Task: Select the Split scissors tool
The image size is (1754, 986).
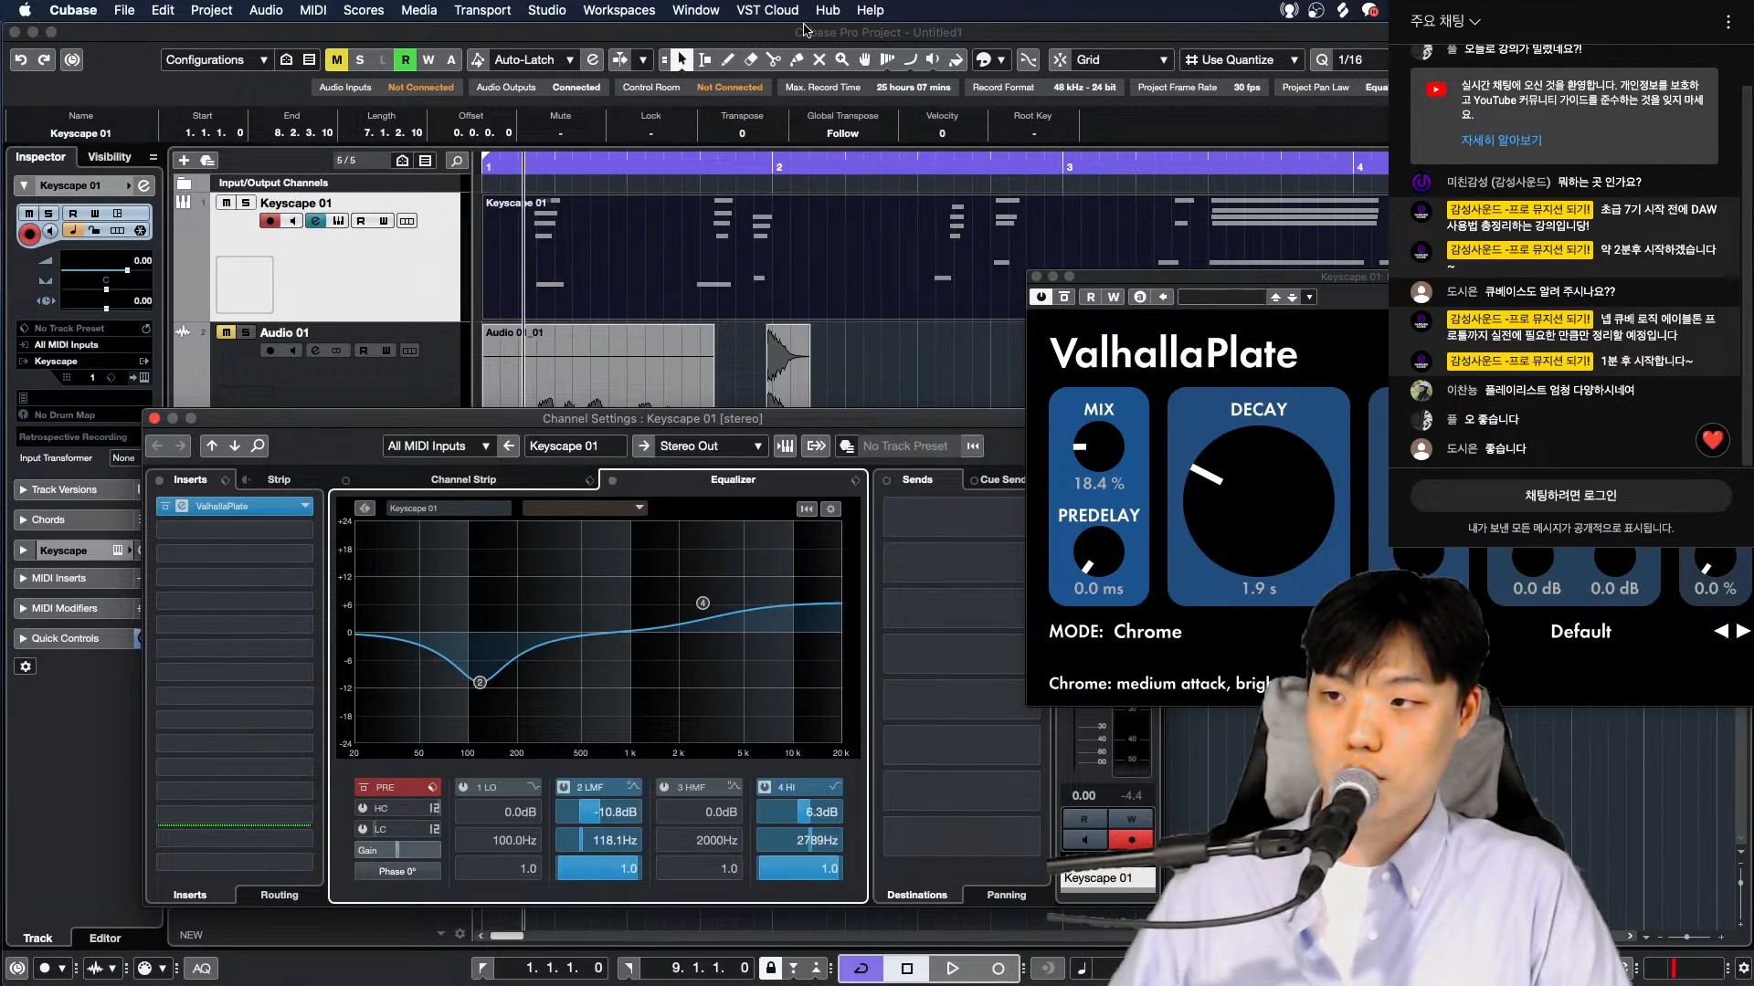Action: [x=774, y=59]
